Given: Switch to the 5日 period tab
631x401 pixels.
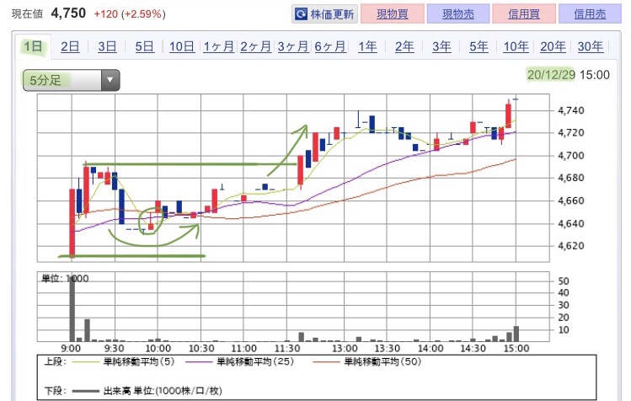Looking at the screenshot, I should [x=144, y=46].
